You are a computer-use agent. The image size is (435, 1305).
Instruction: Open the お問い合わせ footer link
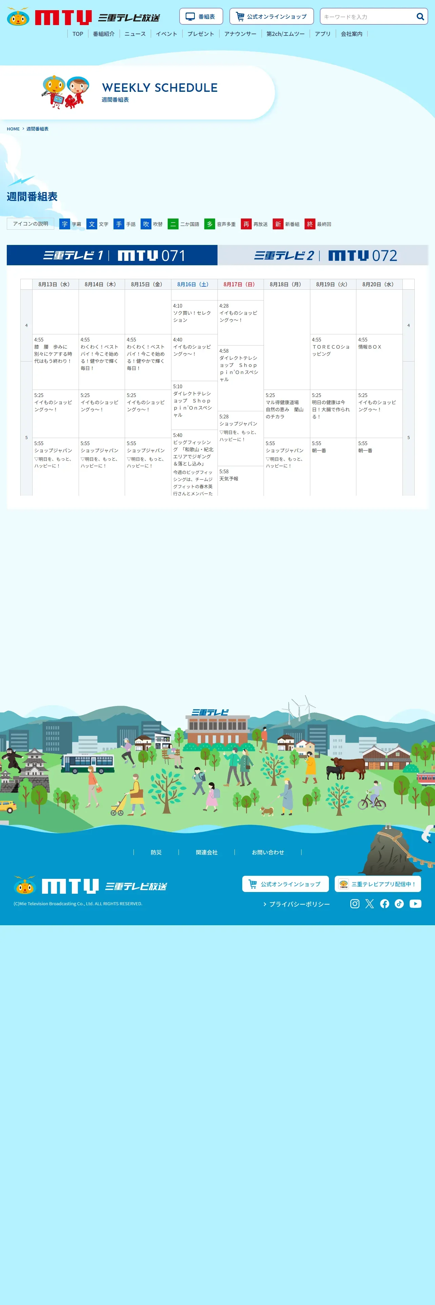pos(268,852)
